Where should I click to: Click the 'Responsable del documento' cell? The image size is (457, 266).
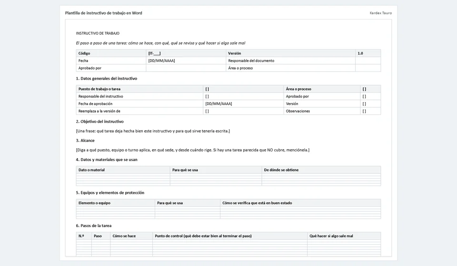(x=290, y=60)
